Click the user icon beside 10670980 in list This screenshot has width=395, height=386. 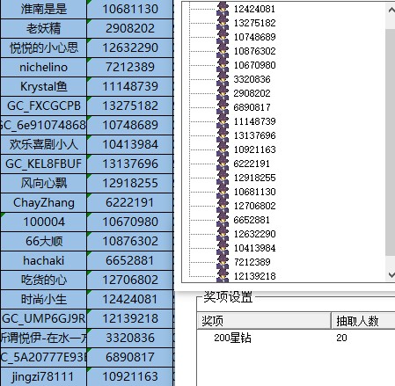pos(223,65)
